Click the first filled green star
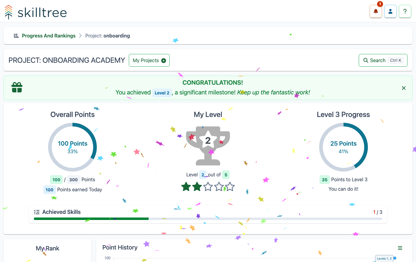Image resolution: width=416 pixels, height=262 pixels. [x=186, y=186]
